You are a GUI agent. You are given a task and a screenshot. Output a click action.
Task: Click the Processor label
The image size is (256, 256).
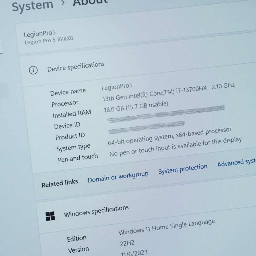[x=65, y=103]
